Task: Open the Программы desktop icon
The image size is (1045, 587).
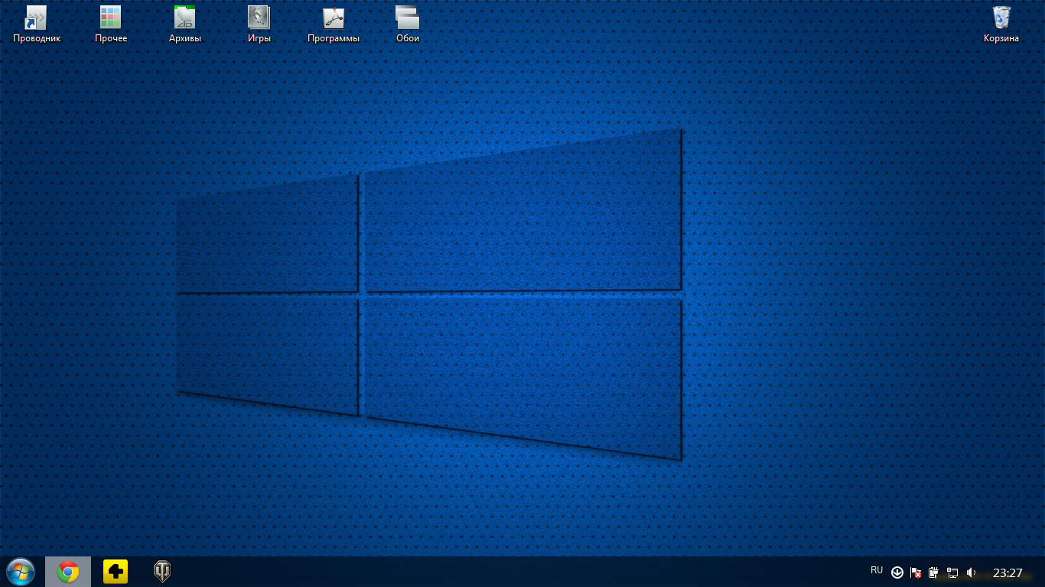Action: [x=334, y=24]
